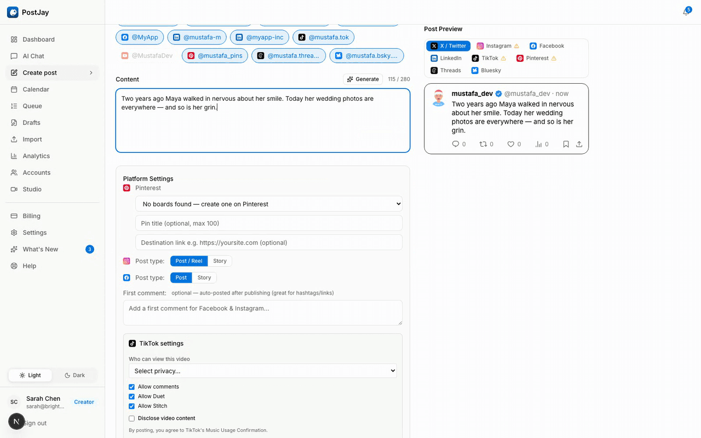Viewport: 701px width, 438px height.
Task: Toggle @mustafa.bsky Bluesky account chip
Action: click(367, 55)
